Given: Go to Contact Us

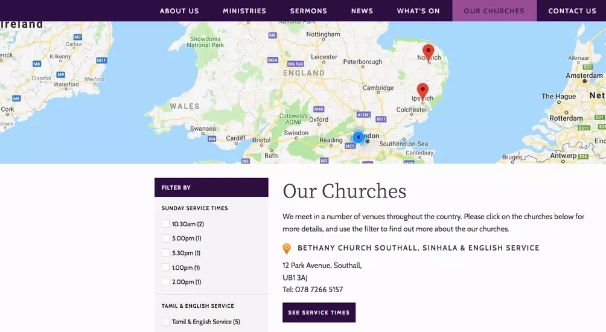Looking at the screenshot, I should click(x=572, y=11).
